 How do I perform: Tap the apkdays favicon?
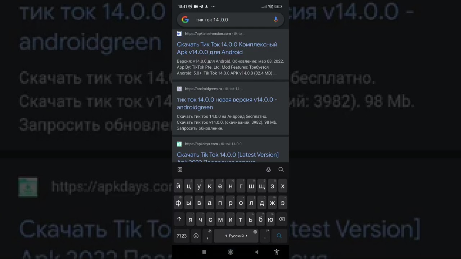coord(179,144)
